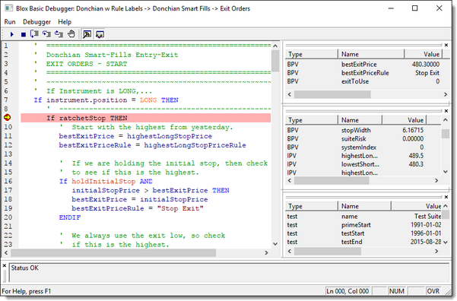Click the Name column header in top panel
This screenshot has width=457, height=301.
[x=371, y=54]
